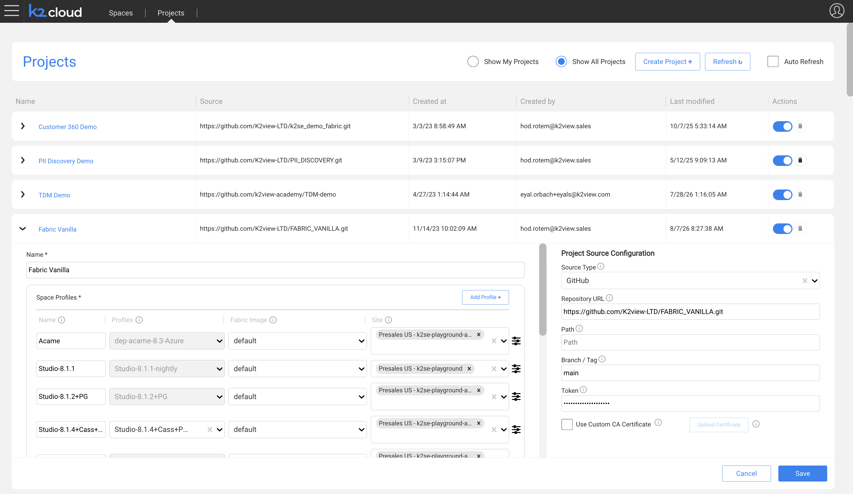Click Create Project button
This screenshot has width=853, height=494.
pos(668,62)
